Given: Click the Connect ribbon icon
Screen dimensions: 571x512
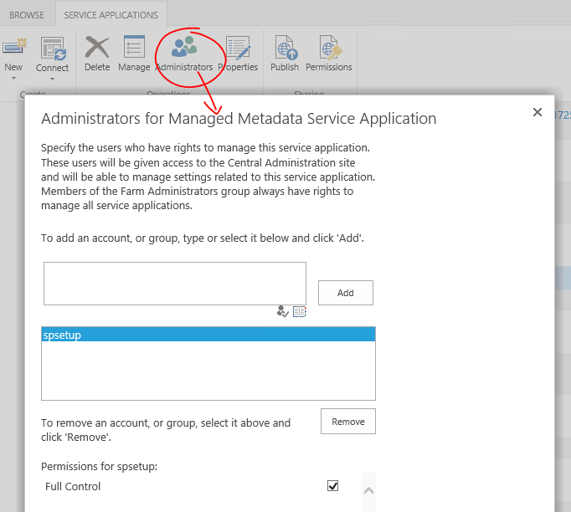Looking at the screenshot, I should click(52, 49).
